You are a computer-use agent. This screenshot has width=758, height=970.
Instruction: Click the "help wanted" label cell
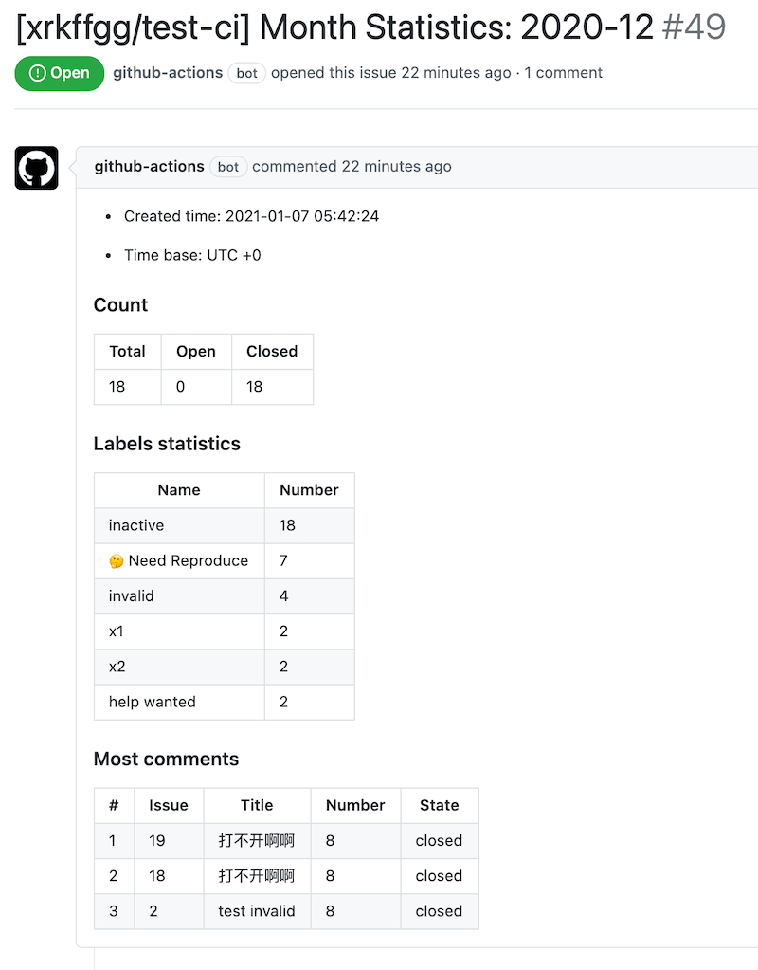[x=153, y=702]
